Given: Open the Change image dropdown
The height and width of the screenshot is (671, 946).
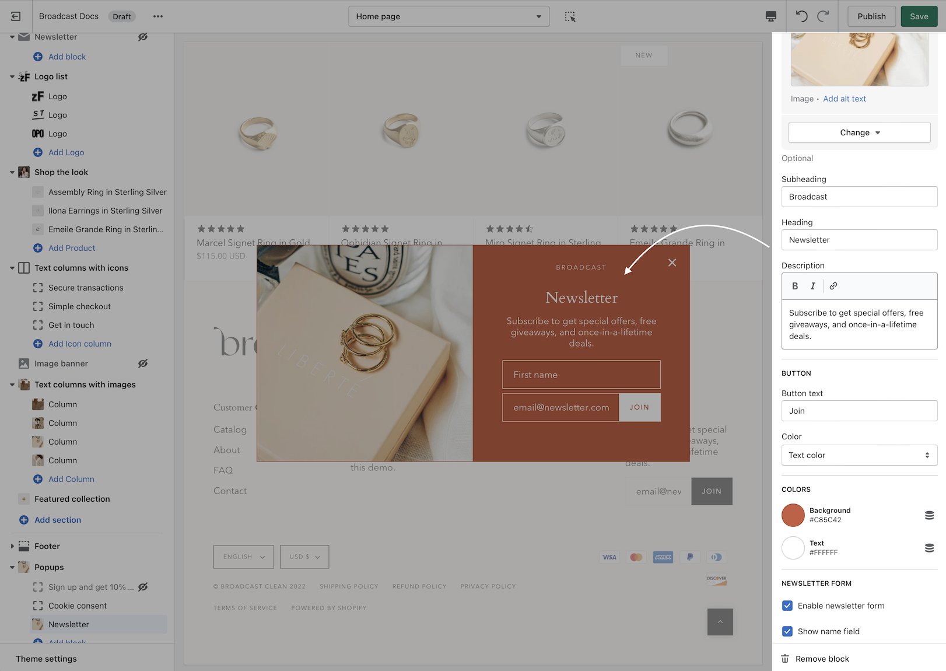Looking at the screenshot, I should [x=859, y=132].
